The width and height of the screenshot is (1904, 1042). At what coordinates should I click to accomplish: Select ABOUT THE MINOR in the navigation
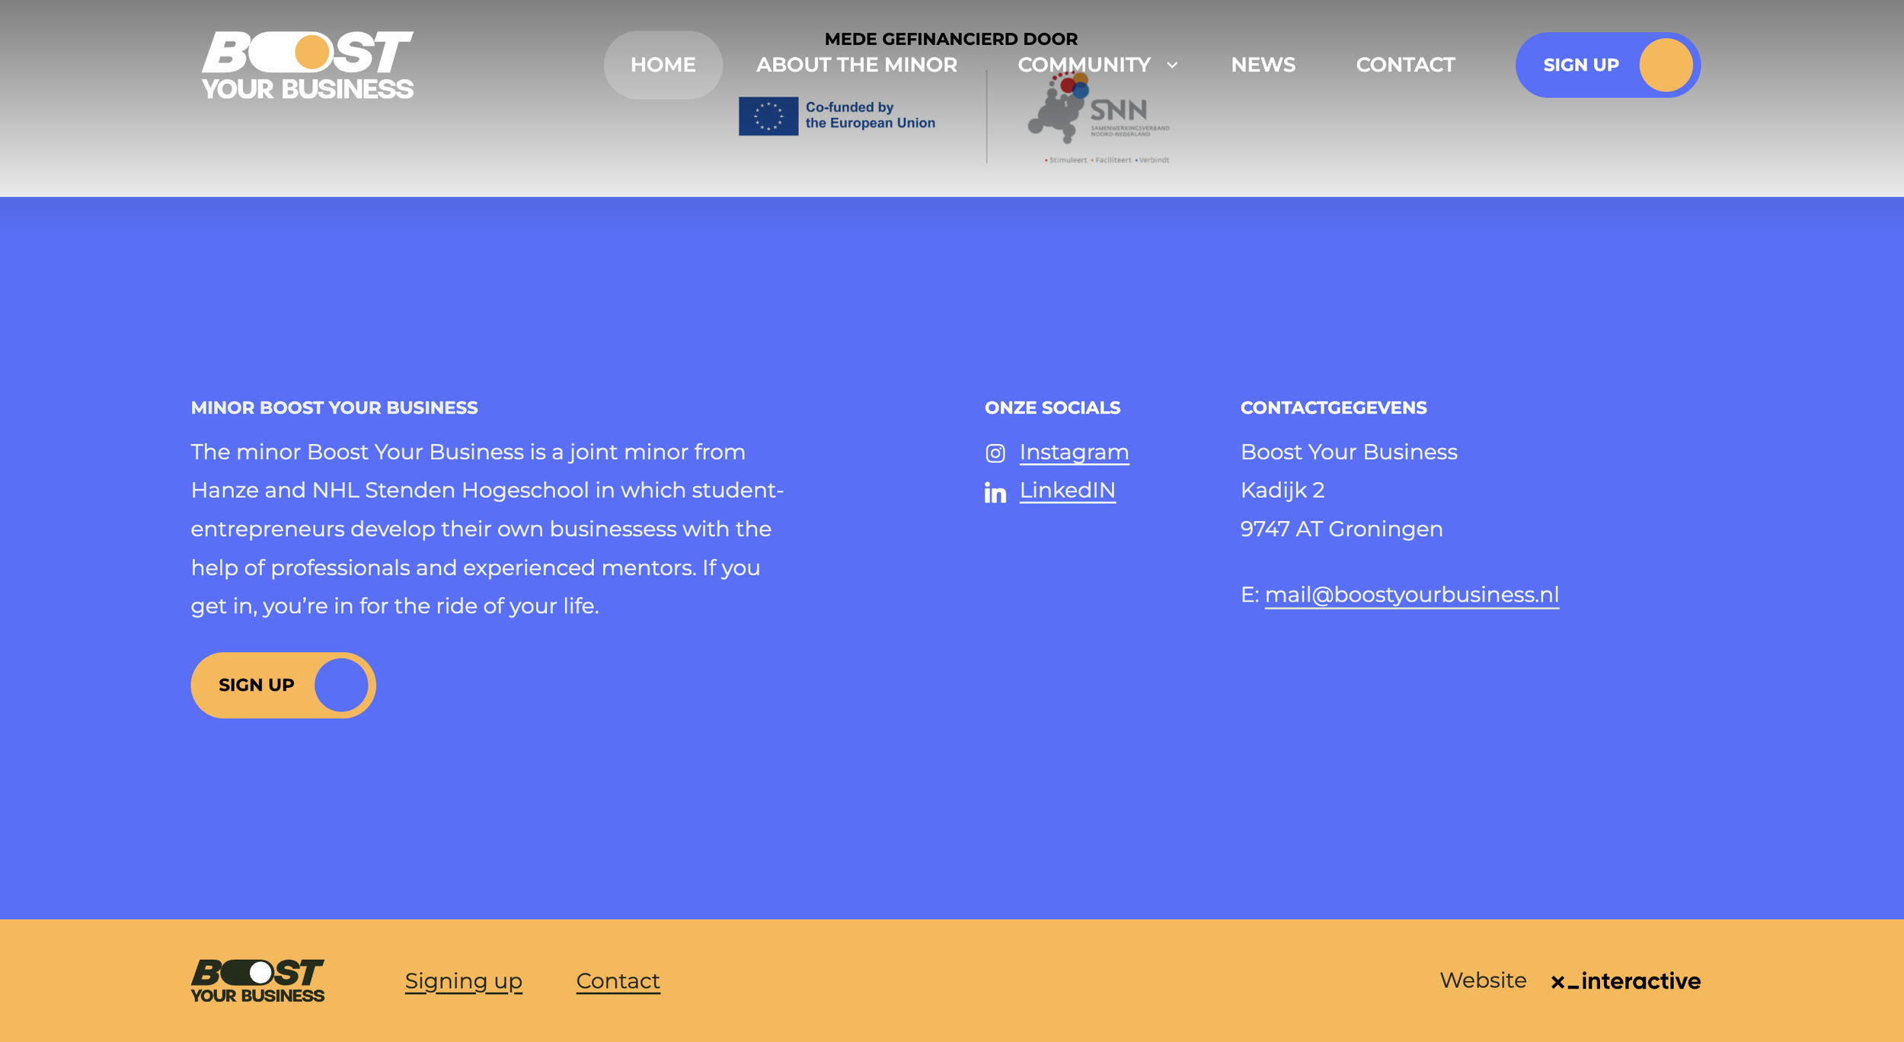tap(855, 65)
